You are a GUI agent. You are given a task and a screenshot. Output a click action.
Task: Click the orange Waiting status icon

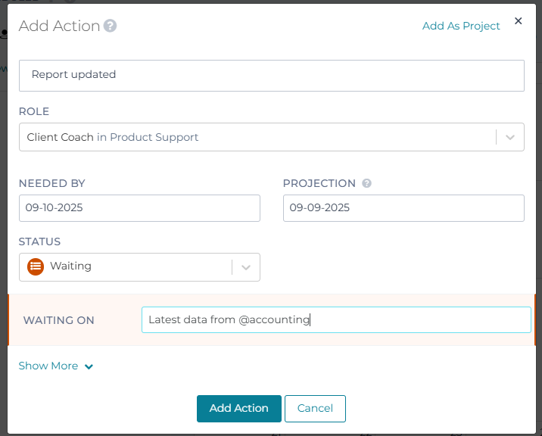36,266
